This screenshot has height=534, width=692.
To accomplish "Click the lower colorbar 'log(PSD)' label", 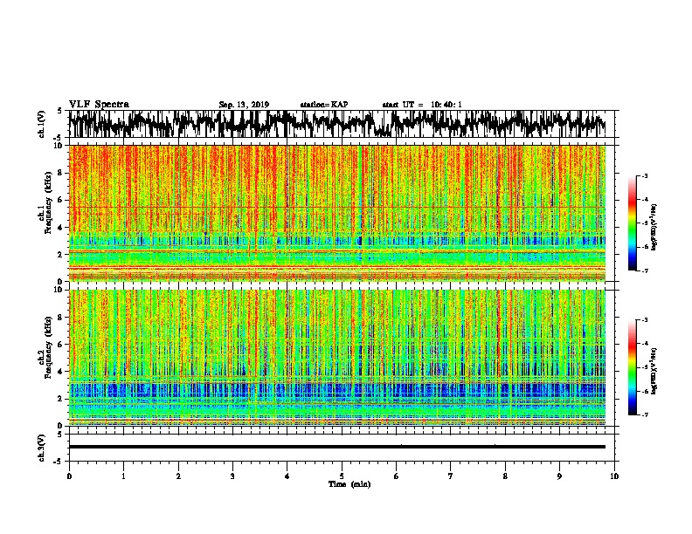I will point(654,371).
